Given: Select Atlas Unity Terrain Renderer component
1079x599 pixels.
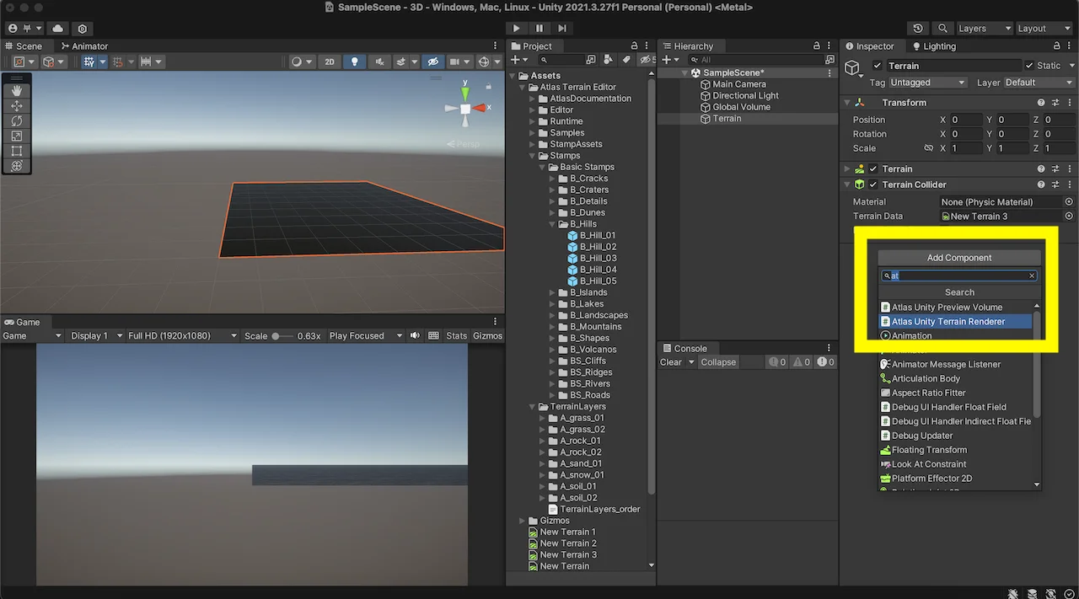Looking at the screenshot, I should pos(955,322).
